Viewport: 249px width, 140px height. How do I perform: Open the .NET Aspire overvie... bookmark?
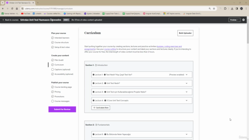click(172, 14)
